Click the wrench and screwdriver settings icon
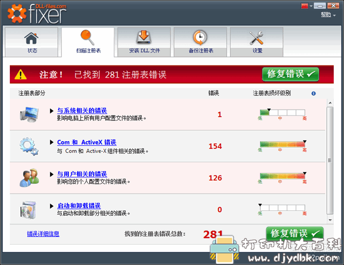Screen dimensions: 344x265 pos(256,38)
